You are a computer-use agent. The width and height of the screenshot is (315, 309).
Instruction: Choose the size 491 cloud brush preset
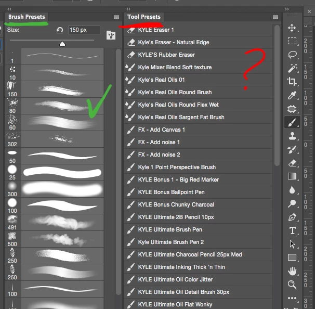54,222
